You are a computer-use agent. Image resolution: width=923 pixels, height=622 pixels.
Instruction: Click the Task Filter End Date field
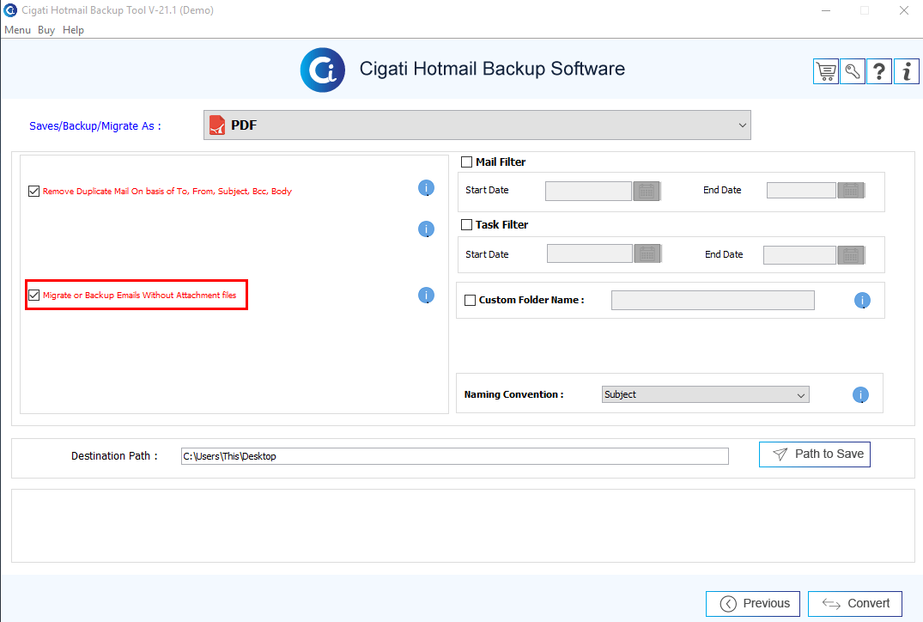799,255
